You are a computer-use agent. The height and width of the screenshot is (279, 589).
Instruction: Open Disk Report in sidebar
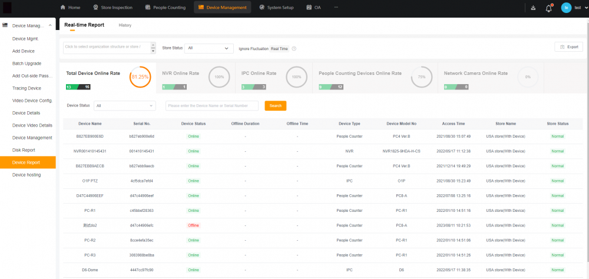[x=24, y=150]
